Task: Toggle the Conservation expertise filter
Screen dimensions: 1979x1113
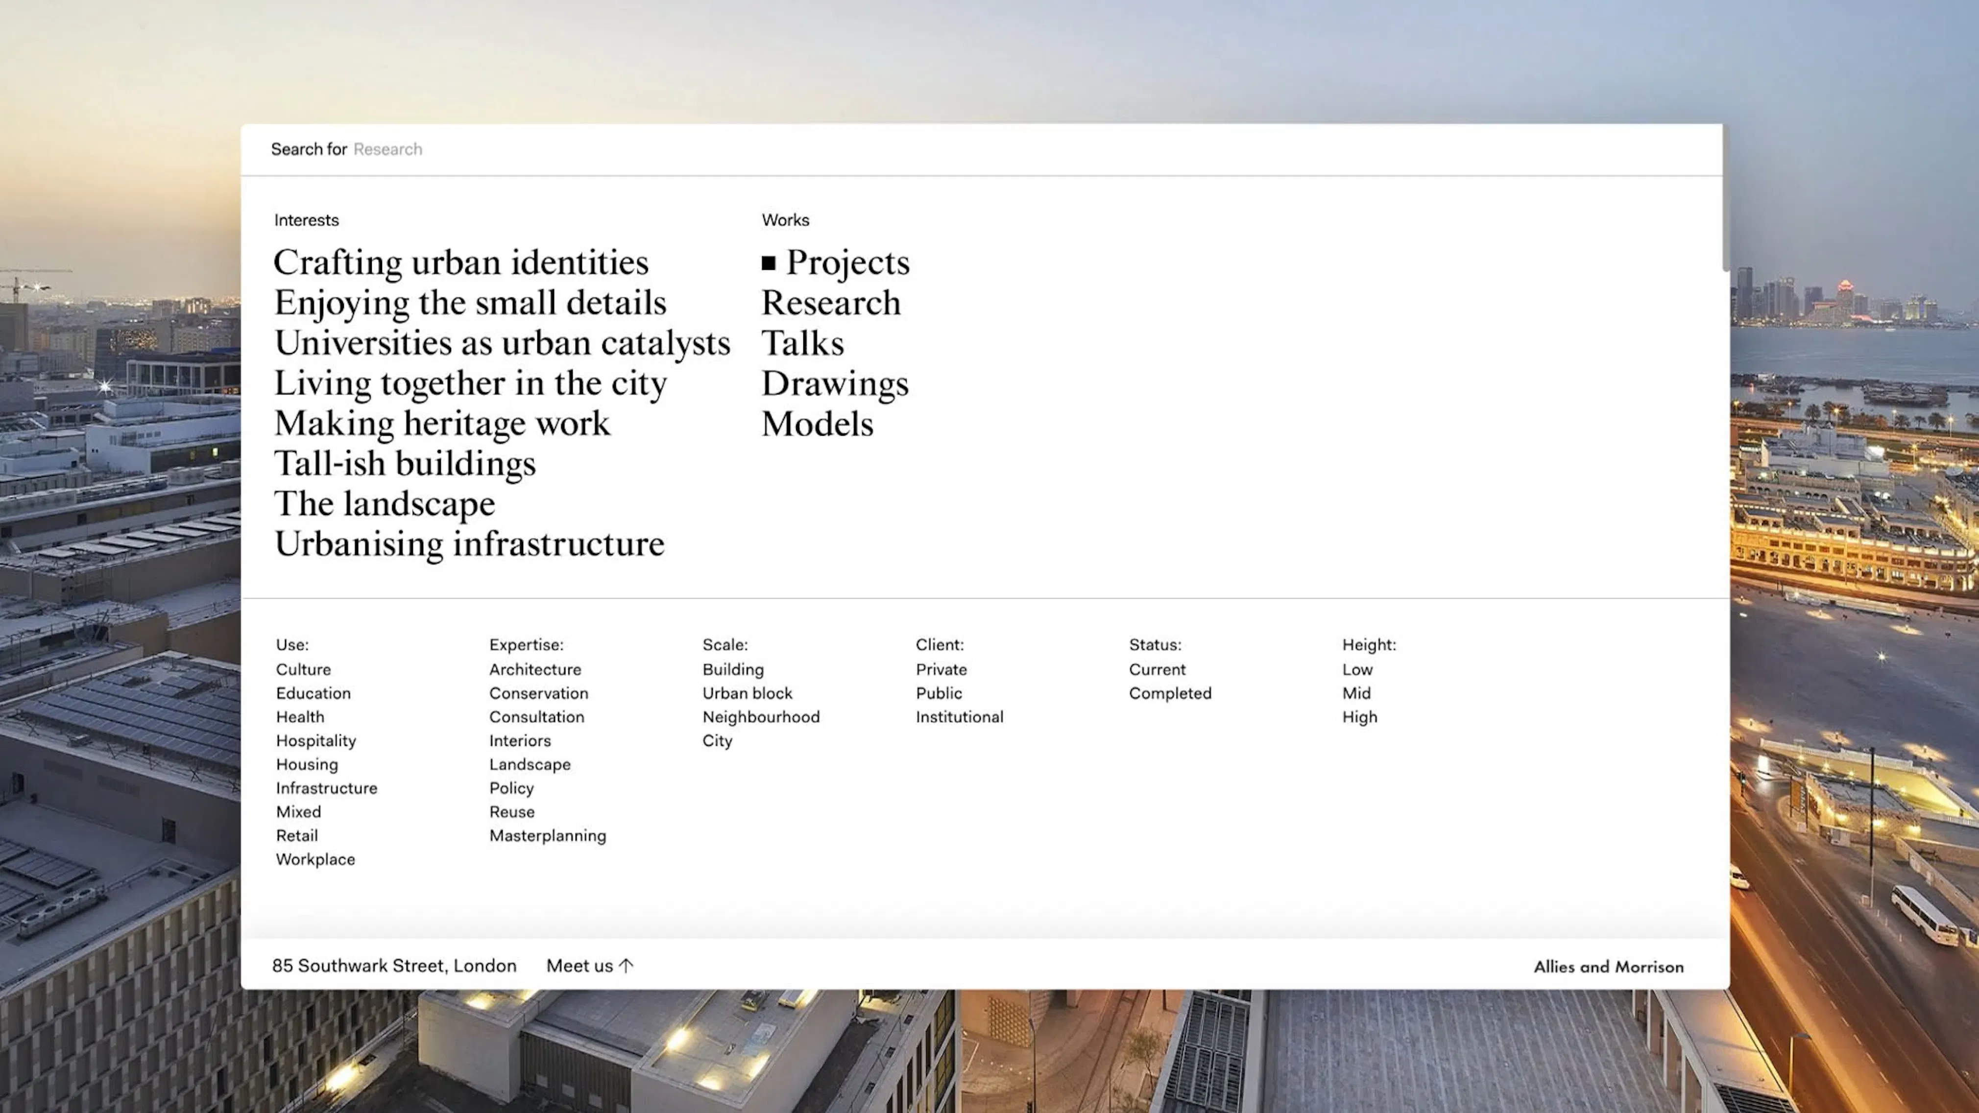Action: coord(538,693)
